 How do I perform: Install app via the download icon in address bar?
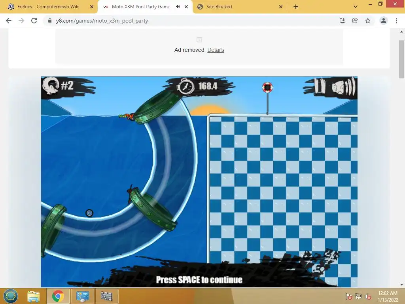[x=342, y=21]
